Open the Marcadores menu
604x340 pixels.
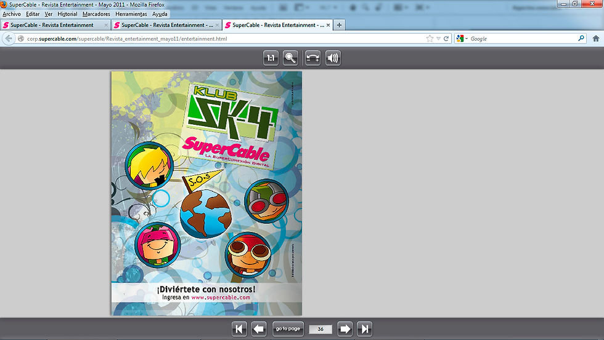click(x=96, y=14)
